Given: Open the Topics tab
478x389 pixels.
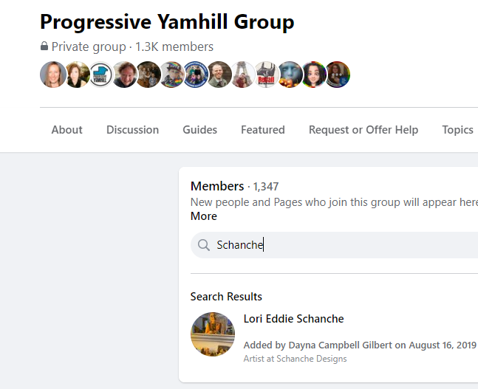Looking at the screenshot, I should pyautogui.click(x=457, y=130).
